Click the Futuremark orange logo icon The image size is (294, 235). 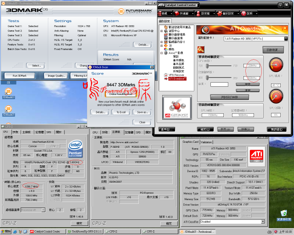point(121,11)
